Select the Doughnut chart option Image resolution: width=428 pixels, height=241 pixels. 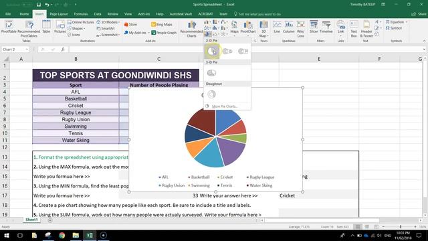tap(212, 94)
